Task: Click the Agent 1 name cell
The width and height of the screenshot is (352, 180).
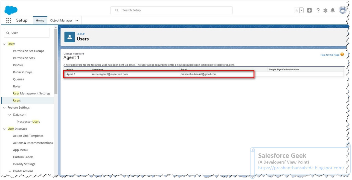Action: point(71,74)
